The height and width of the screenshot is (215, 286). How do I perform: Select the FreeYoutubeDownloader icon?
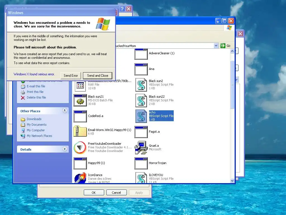click(x=80, y=147)
